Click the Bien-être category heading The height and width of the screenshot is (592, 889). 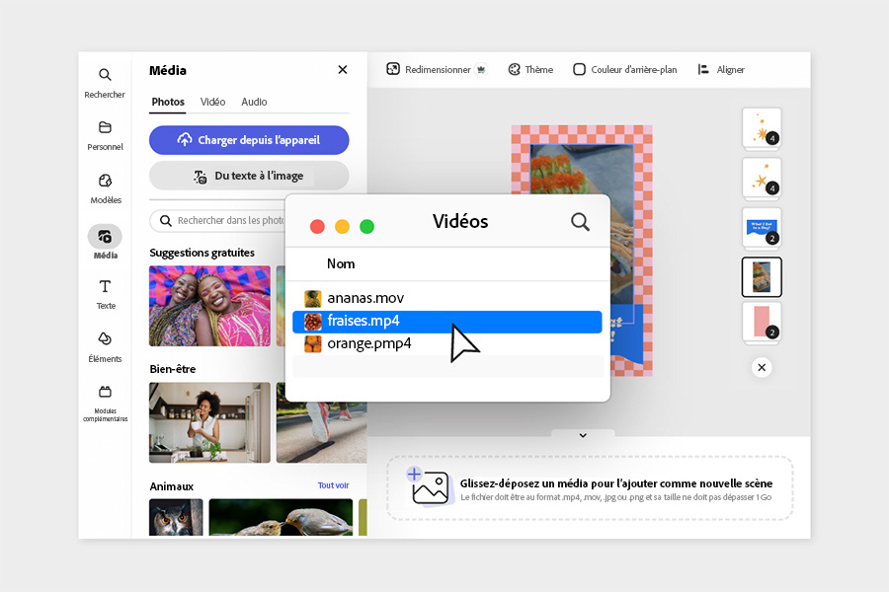click(x=172, y=369)
